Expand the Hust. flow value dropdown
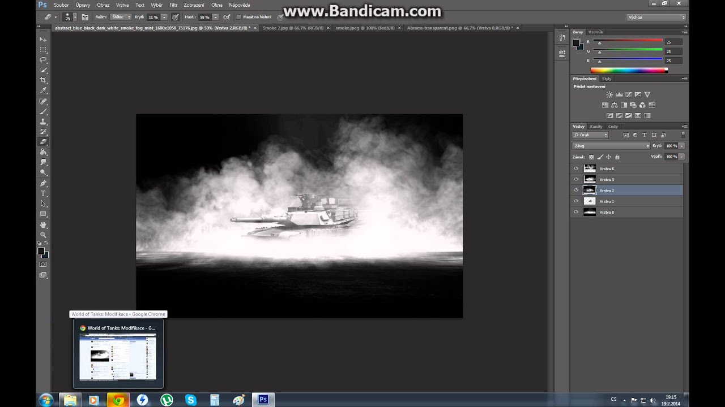 pos(215,18)
